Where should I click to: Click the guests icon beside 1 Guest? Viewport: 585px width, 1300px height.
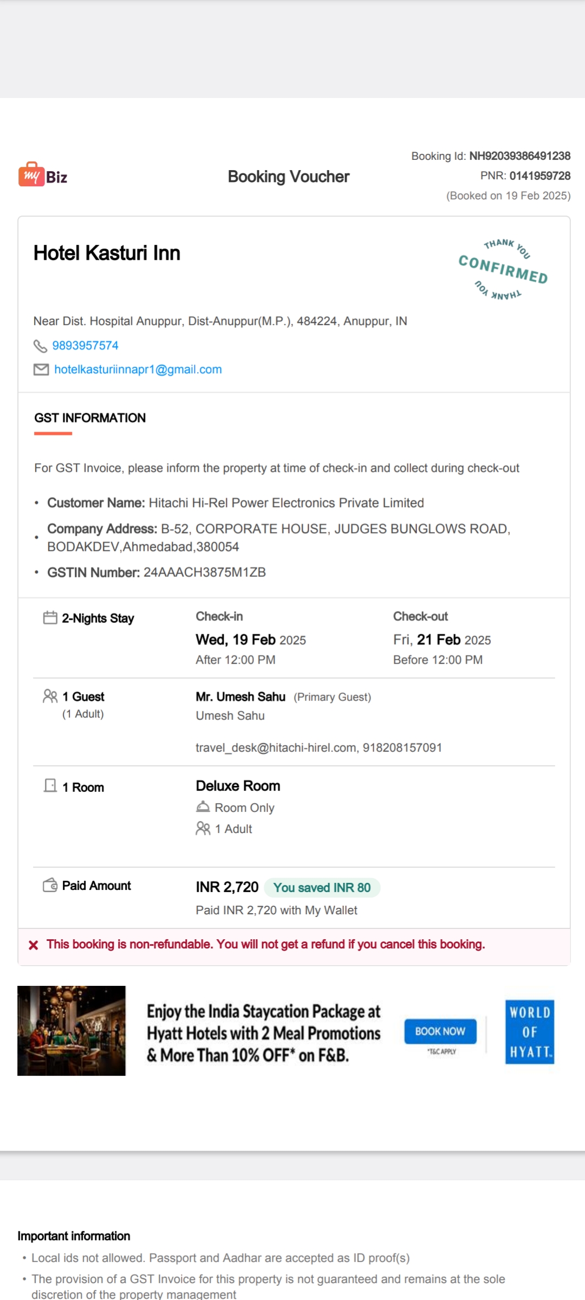coord(50,696)
